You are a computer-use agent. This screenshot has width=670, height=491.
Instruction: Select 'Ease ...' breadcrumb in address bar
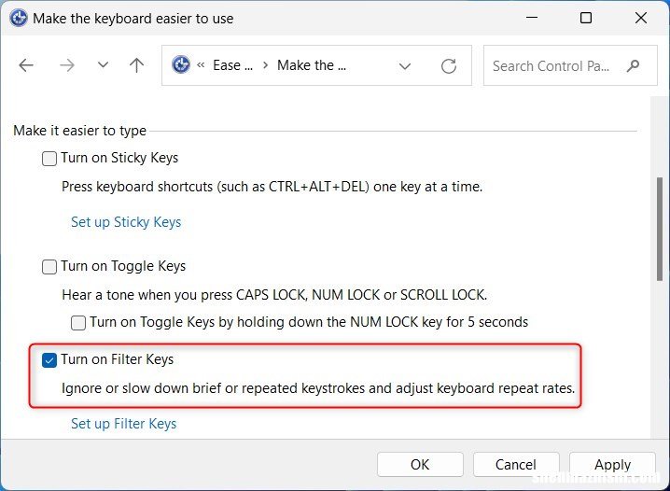[233, 65]
